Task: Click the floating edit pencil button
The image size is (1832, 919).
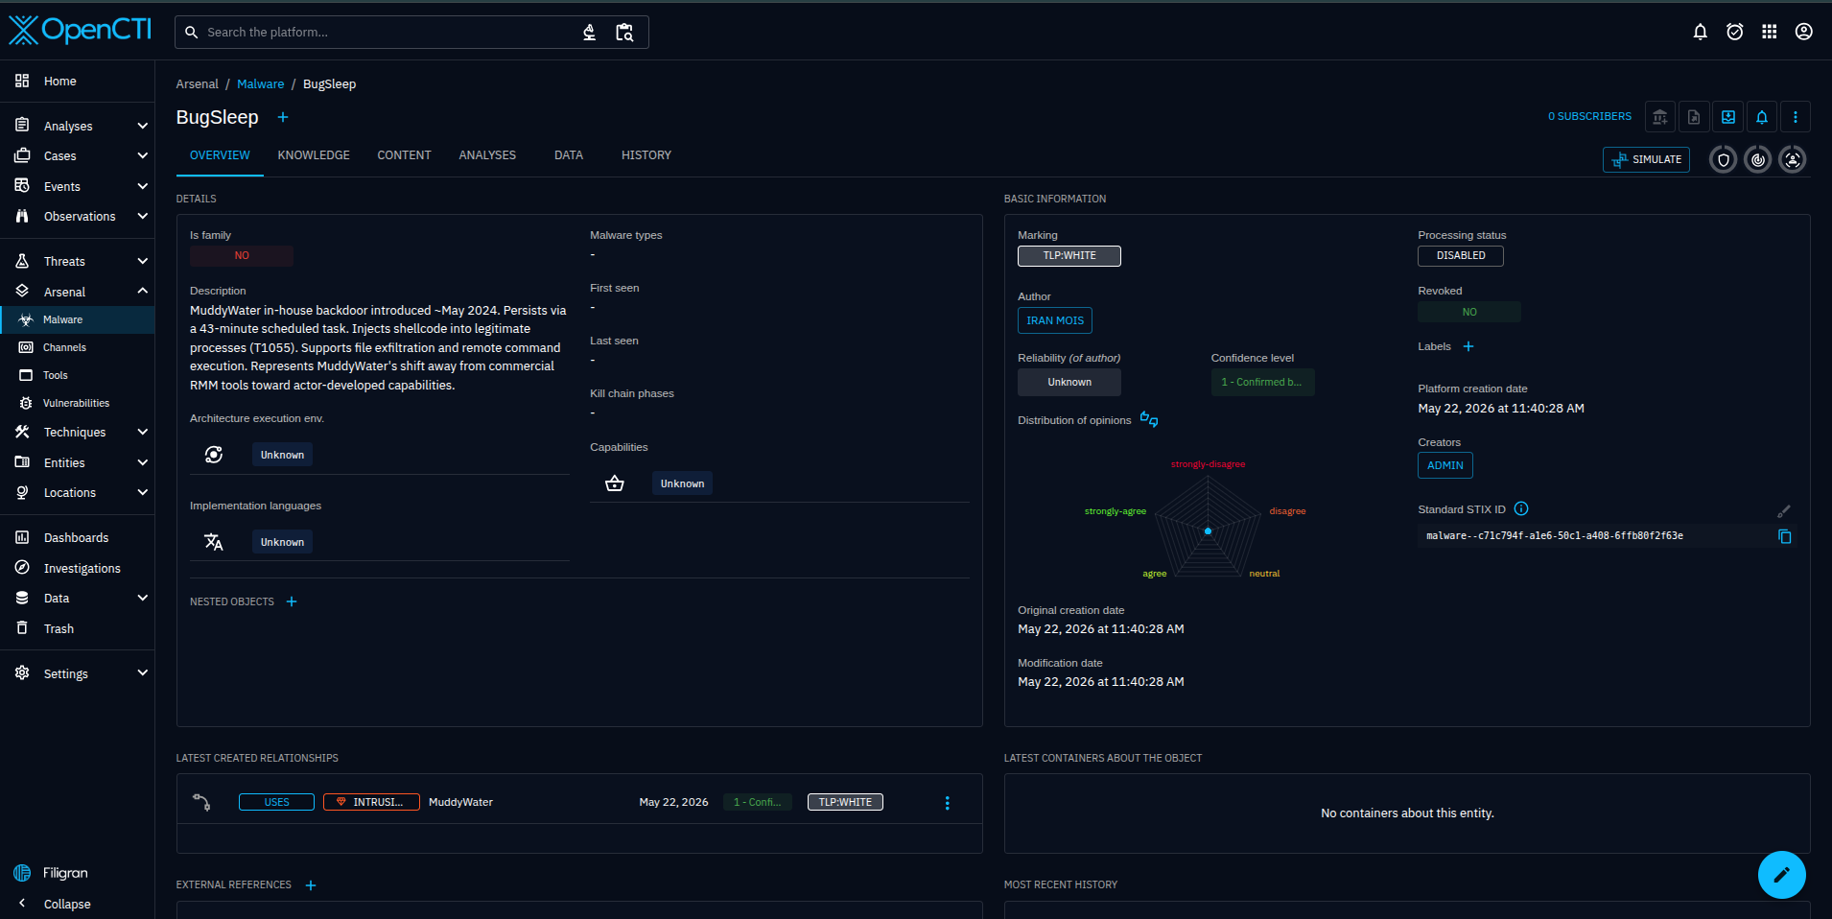Action: pos(1782,875)
